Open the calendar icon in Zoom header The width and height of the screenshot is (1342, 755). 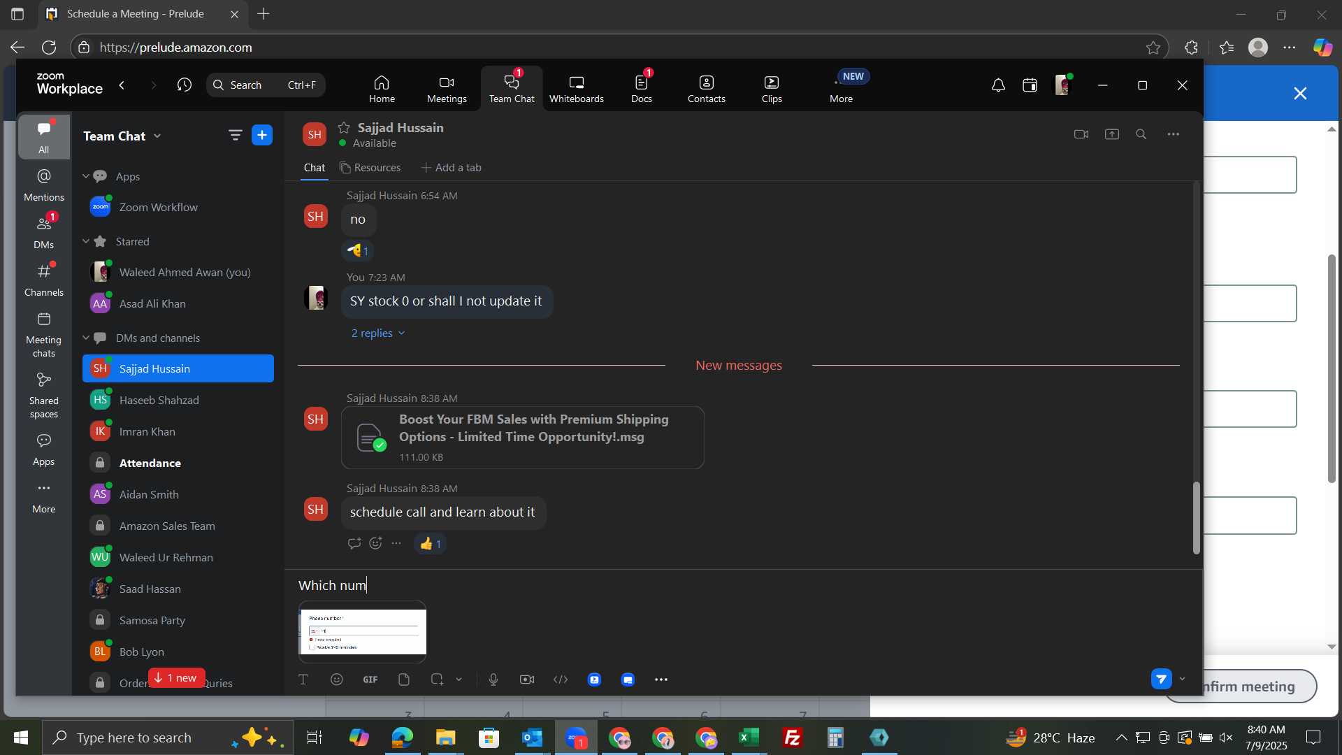tap(1030, 85)
